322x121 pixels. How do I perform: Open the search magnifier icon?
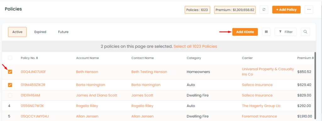tap(305, 32)
